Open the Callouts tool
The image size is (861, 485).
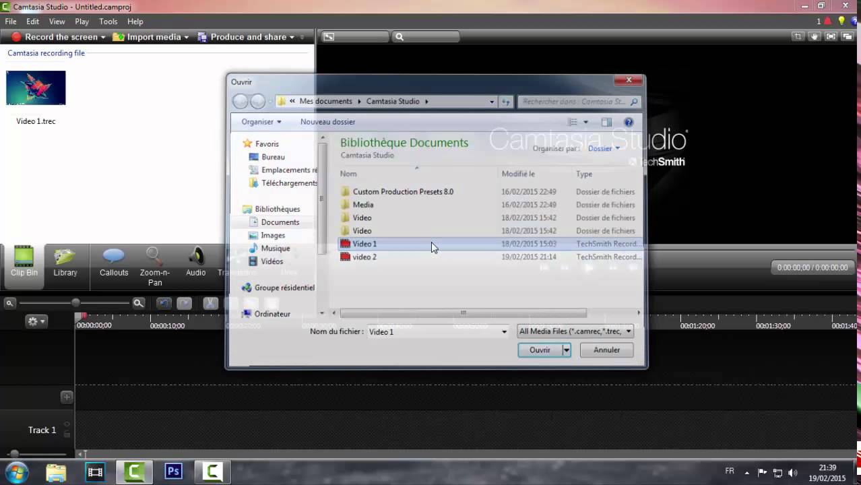point(114,262)
